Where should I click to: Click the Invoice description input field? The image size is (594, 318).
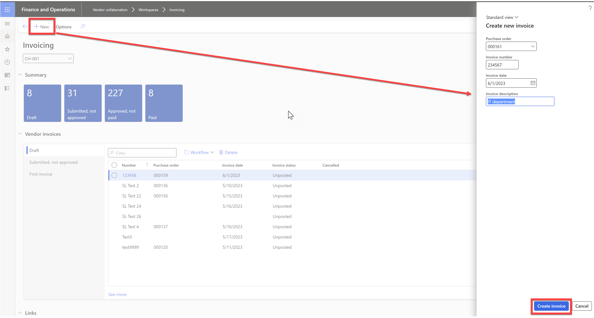[x=520, y=101]
